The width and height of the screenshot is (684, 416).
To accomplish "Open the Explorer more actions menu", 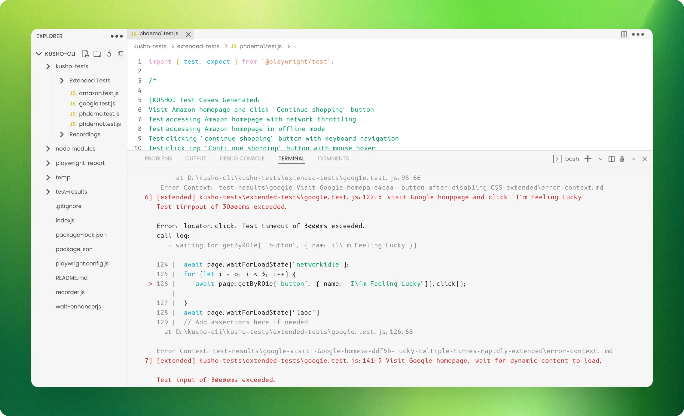I will coord(117,36).
